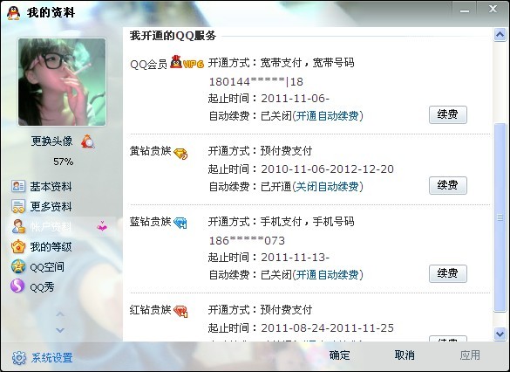Click the profile avatar photo

pyautogui.click(x=62, y=82)
